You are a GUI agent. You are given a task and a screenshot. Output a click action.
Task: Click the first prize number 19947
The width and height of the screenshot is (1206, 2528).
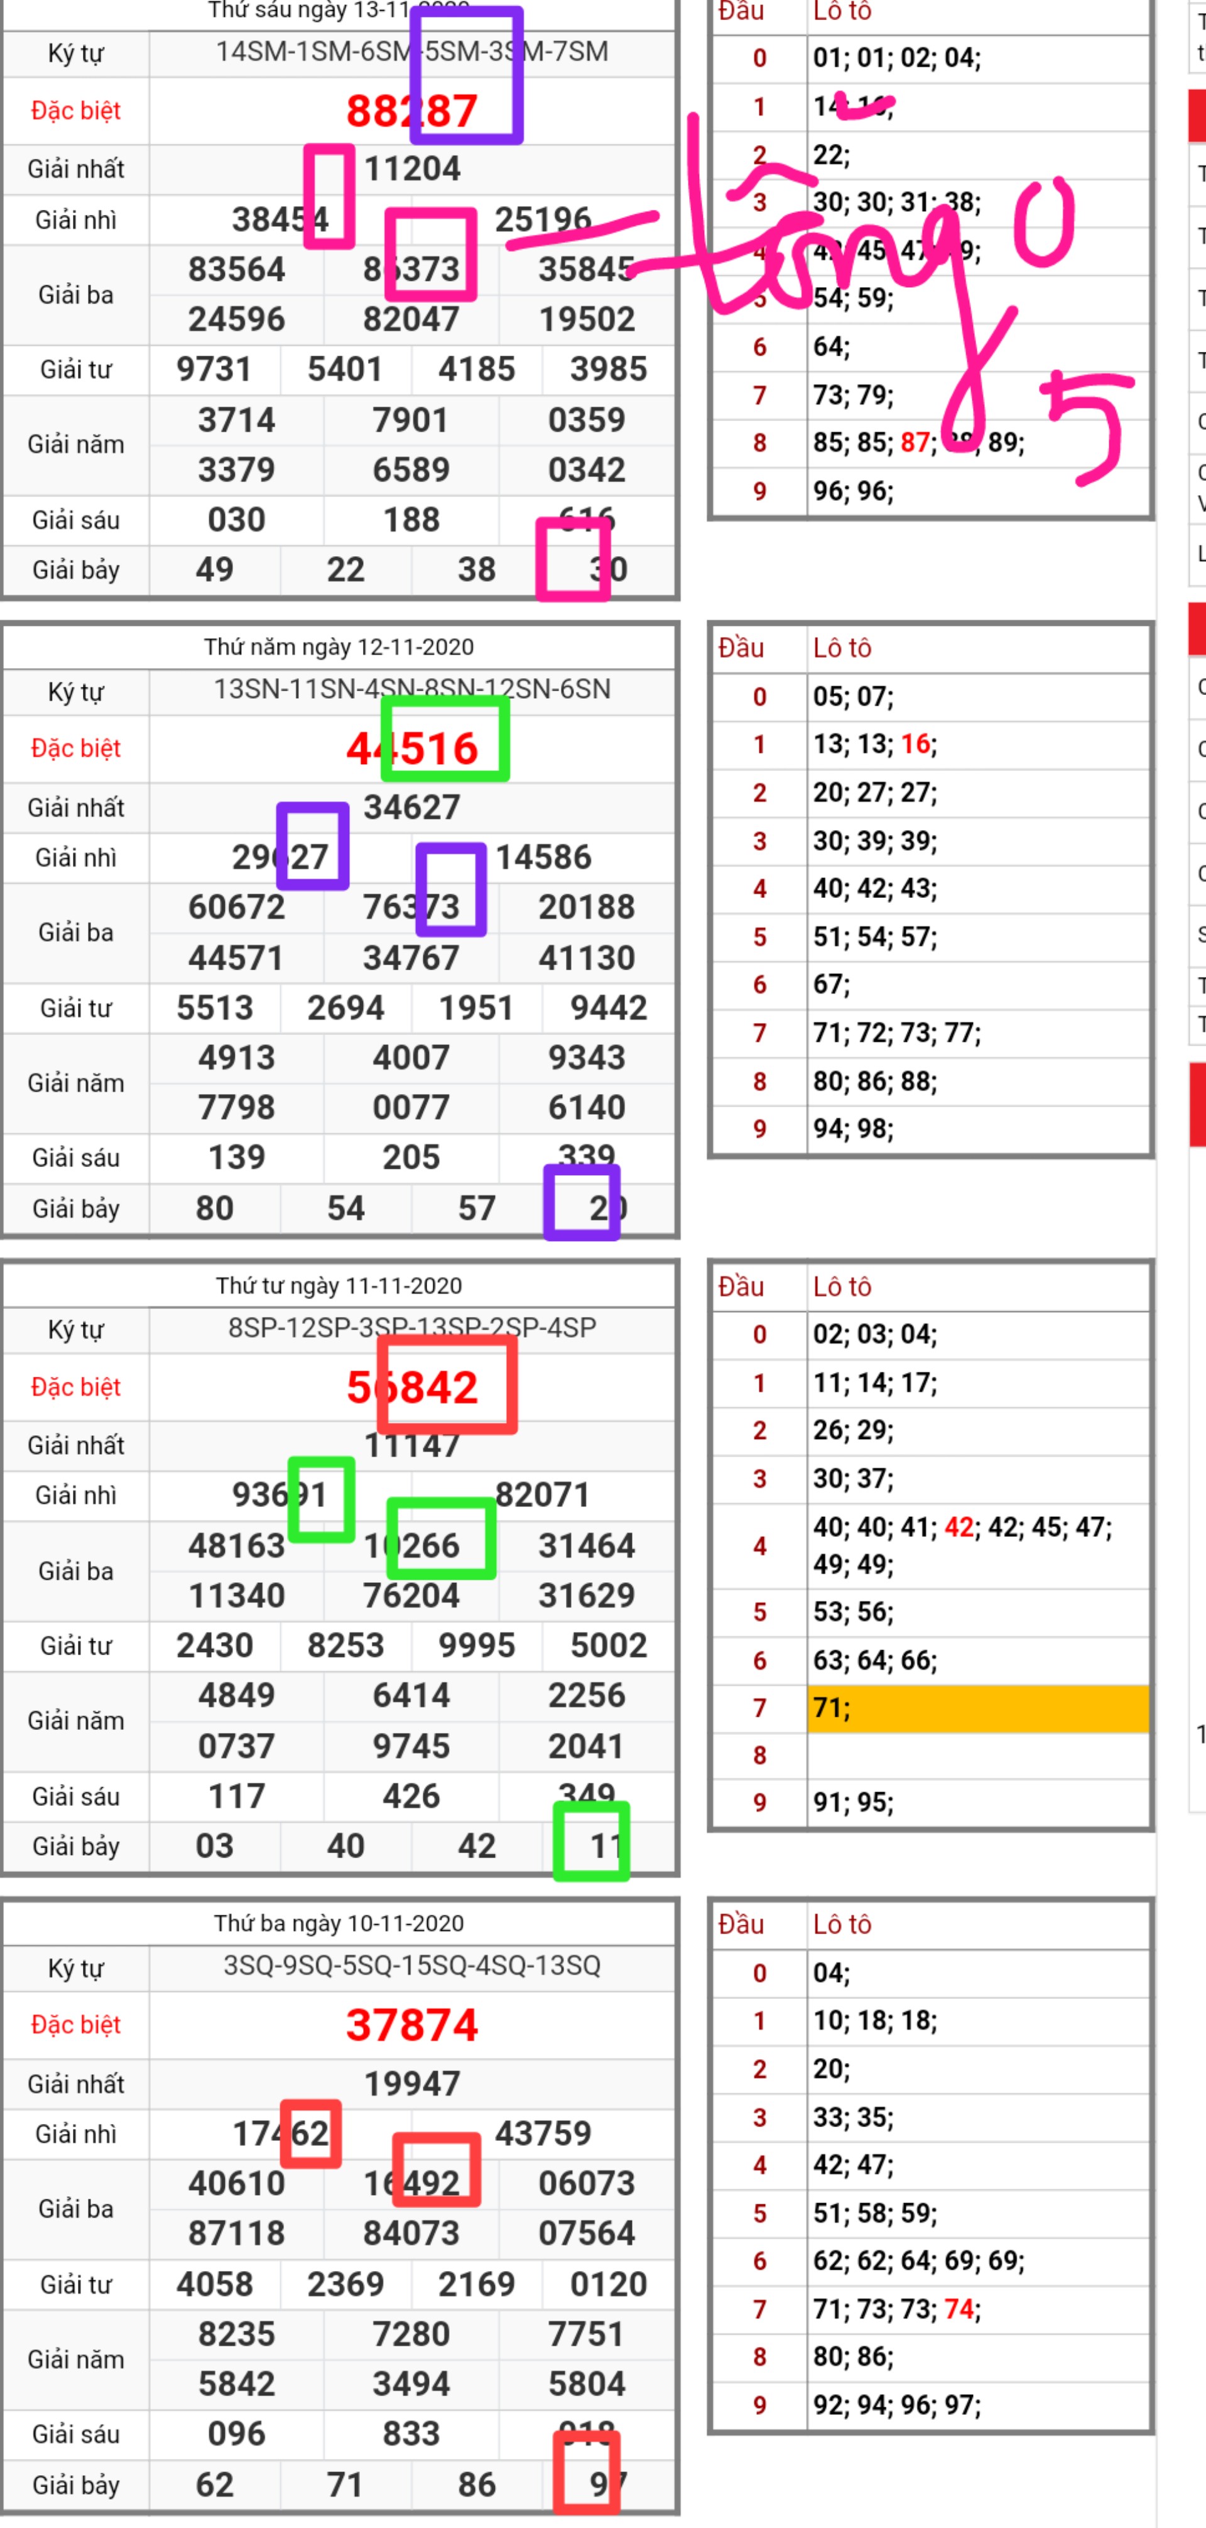tap(412, 2084)
